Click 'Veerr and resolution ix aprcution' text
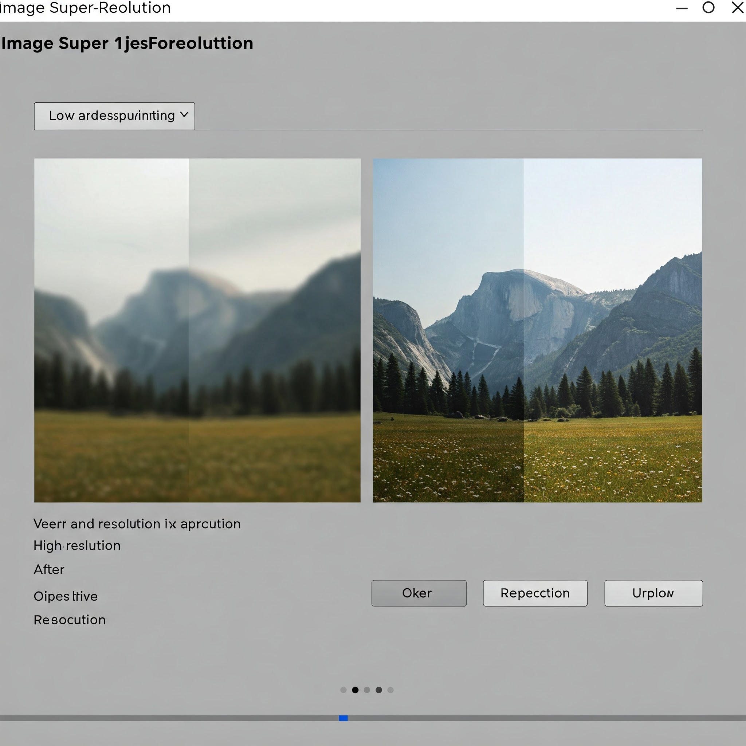The width and height of the screenshot is (746, 746). pos(137,524)
